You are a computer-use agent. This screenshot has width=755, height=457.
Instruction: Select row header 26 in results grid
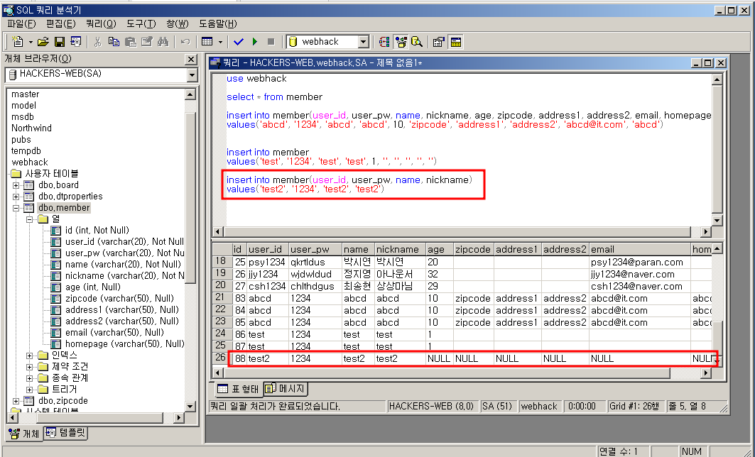click(x=222, y=358)
